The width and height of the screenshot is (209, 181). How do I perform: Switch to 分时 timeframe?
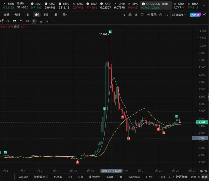pos(17,15)
